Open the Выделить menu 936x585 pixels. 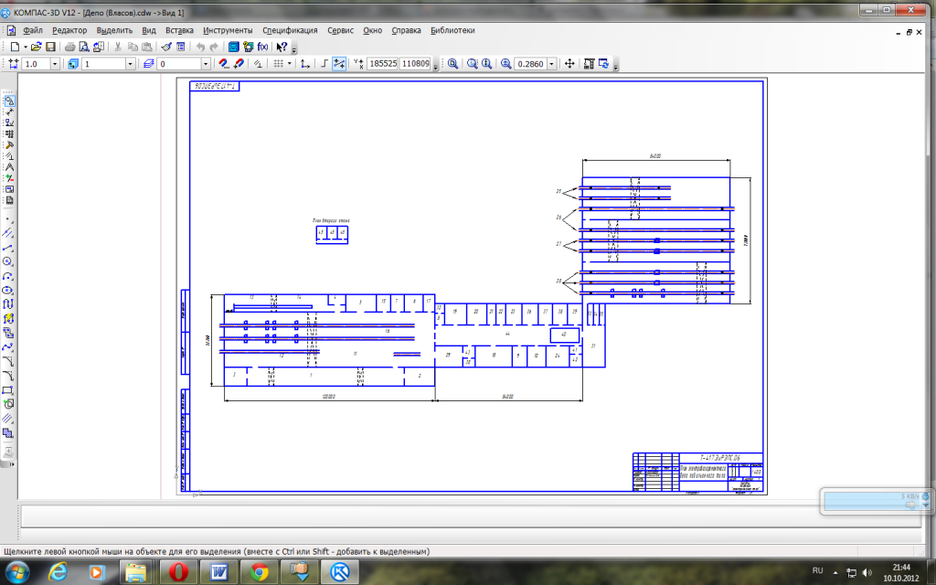point(114,30)
